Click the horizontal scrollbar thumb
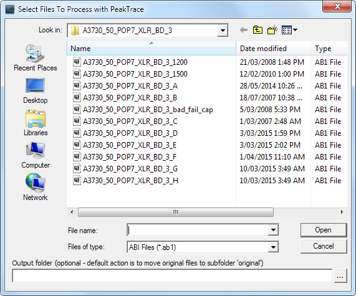 pyautogui.click(x=176, y=212)
